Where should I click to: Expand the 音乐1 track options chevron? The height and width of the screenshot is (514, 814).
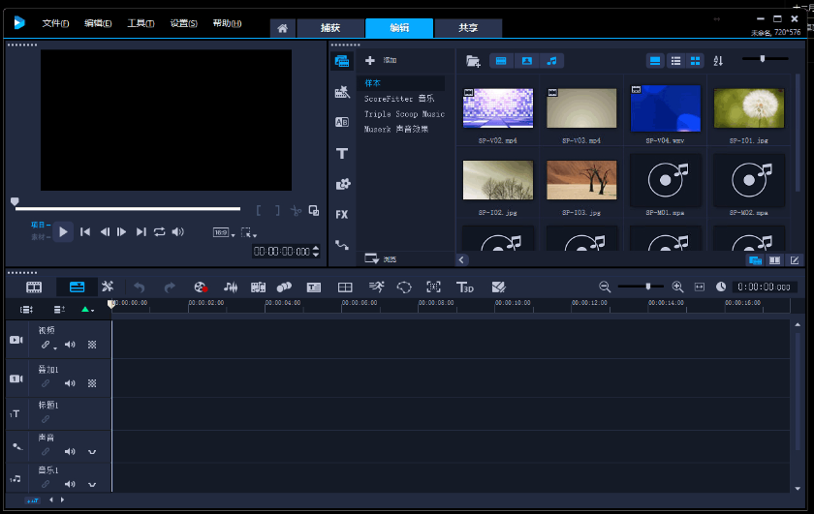(92, 484)
